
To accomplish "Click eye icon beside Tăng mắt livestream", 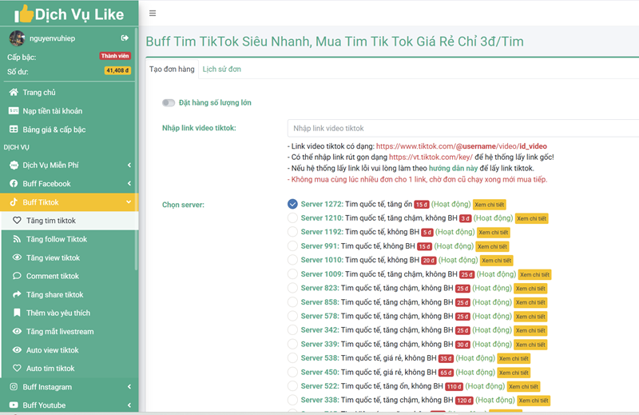I will (17, 331).
